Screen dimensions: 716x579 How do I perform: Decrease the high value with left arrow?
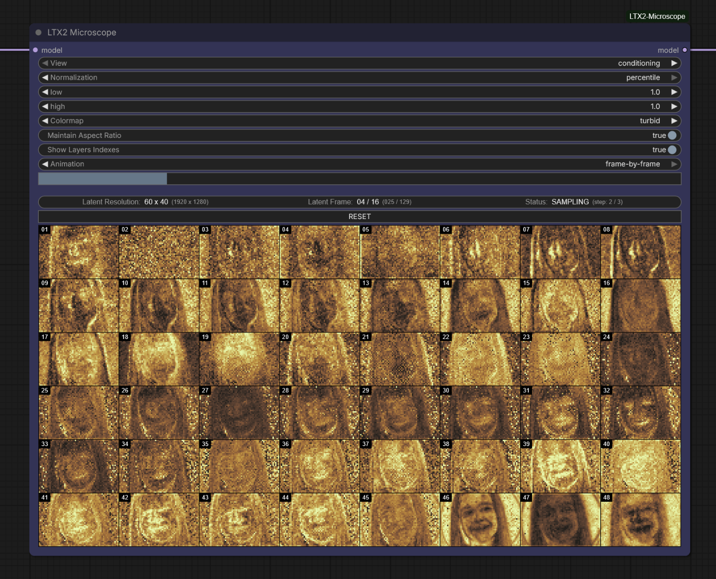point(45,107)
